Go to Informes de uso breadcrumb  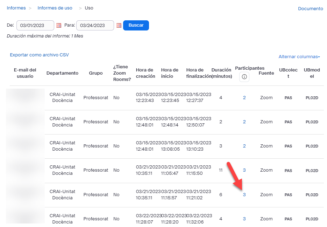[55, 8]
